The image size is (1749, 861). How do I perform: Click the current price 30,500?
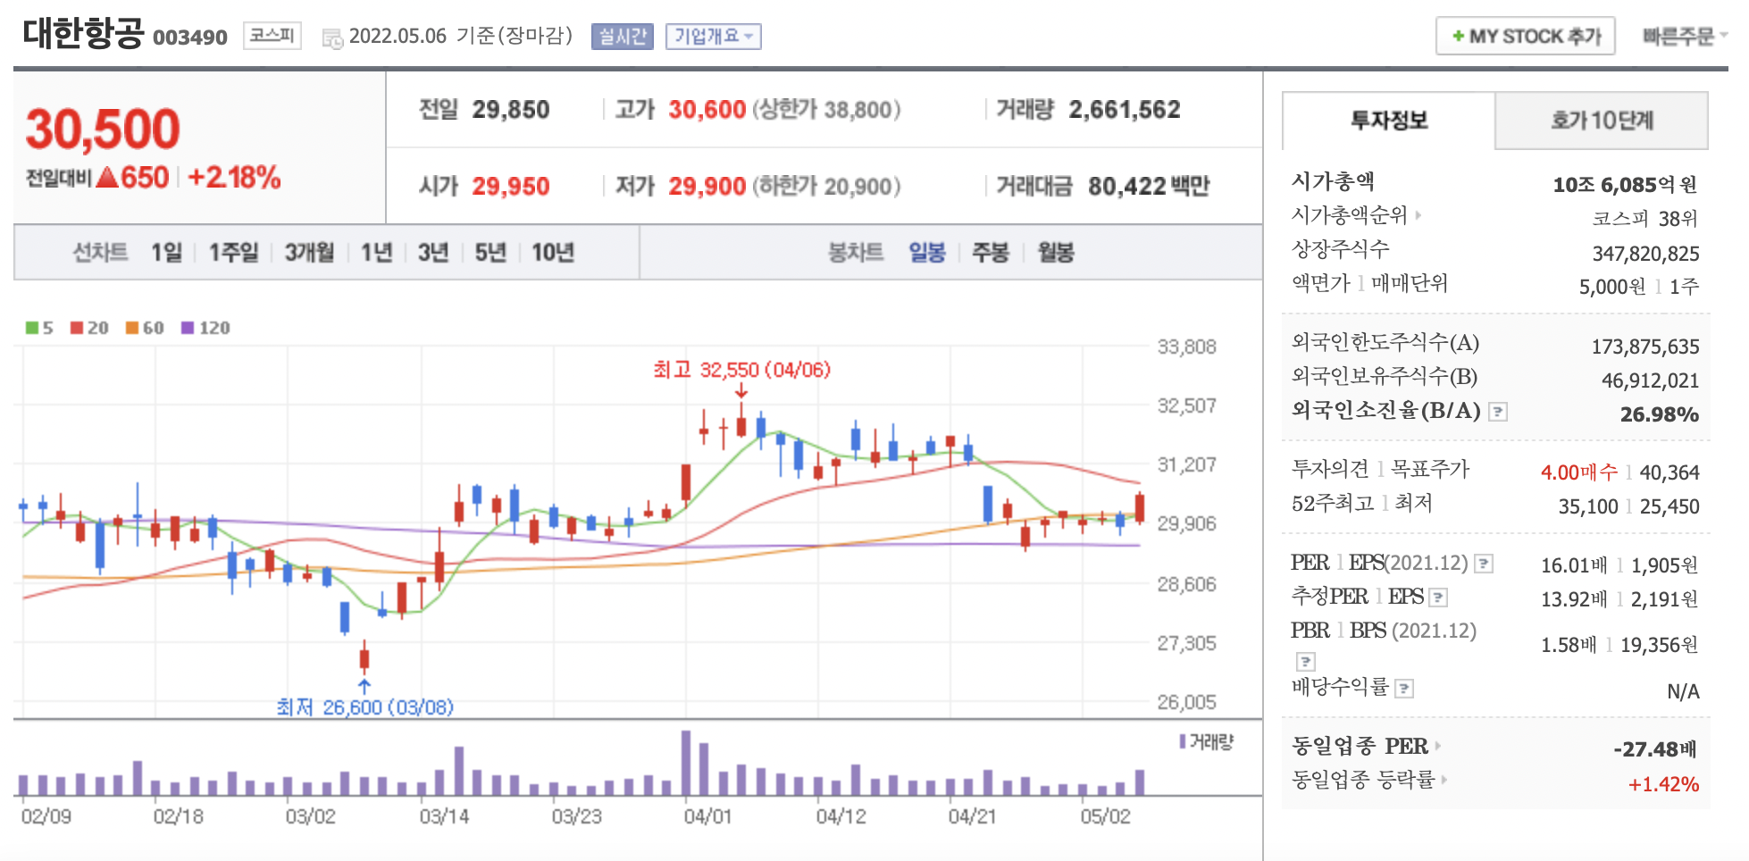coord(103,130)
